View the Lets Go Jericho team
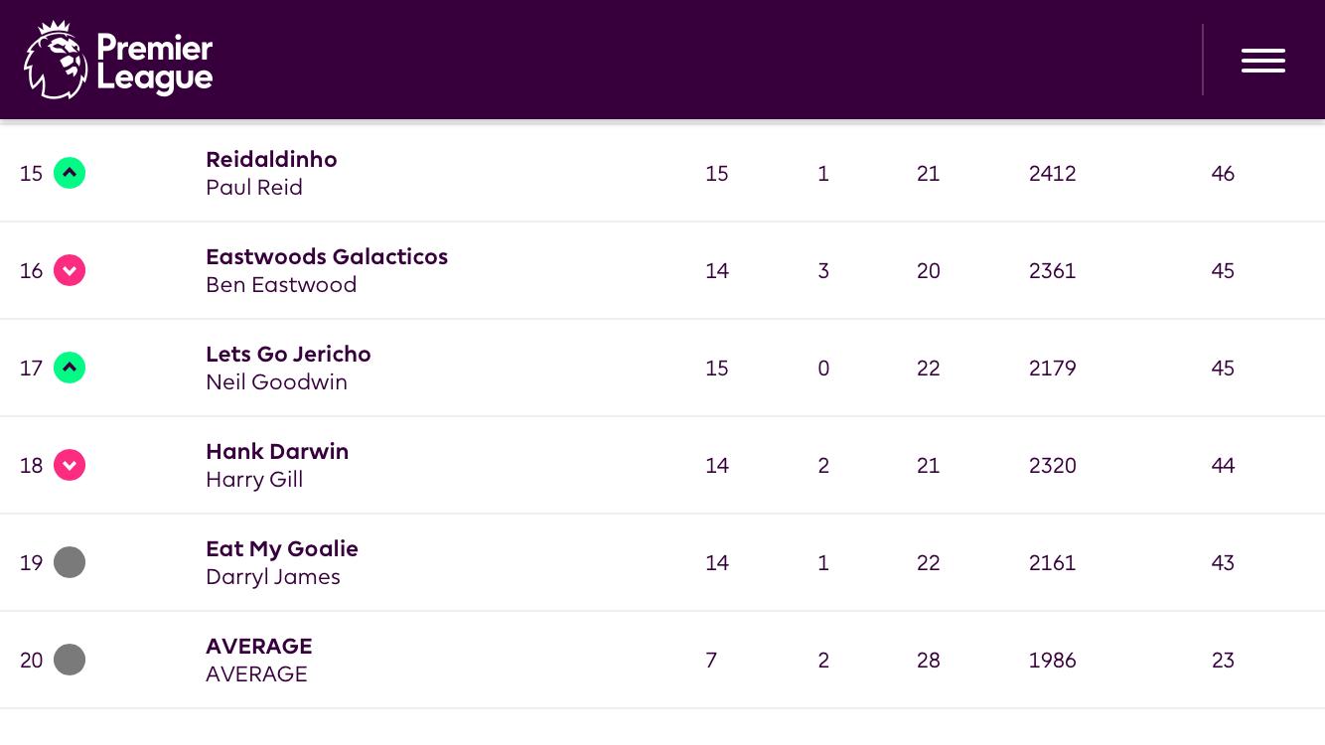 point(288,354)
